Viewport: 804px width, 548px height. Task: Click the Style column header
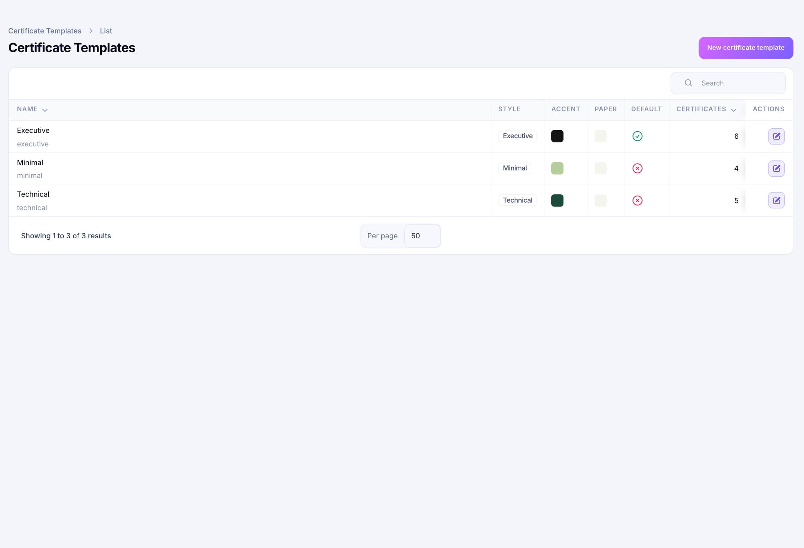click(x=509, y=109)
